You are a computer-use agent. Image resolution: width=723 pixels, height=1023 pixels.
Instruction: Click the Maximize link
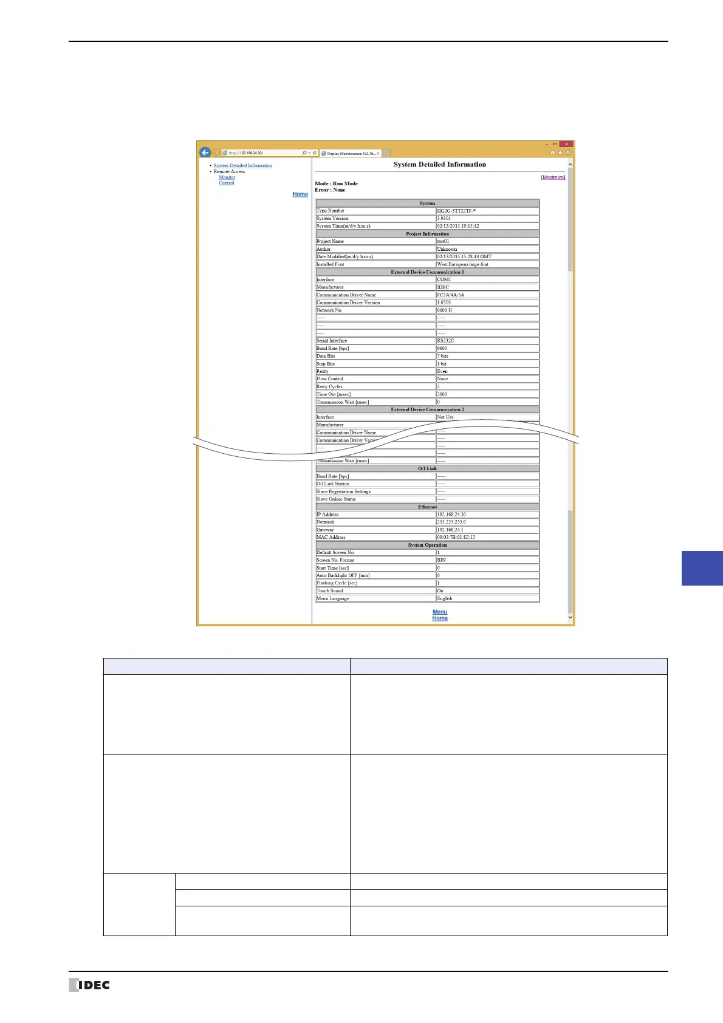point(553,177)
